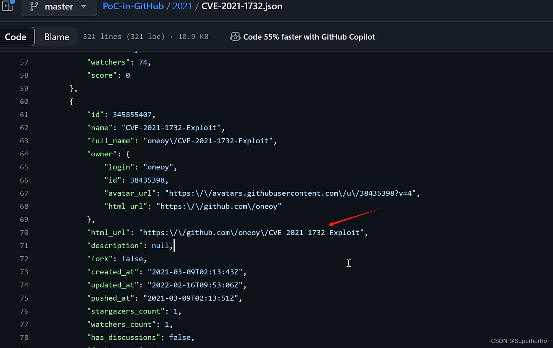Click the avatar_url avatars.githubusercontent.com string
Screen dimensions: 553x348
click(x=290, y=193)
